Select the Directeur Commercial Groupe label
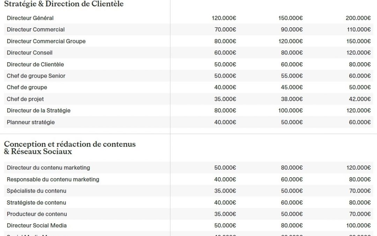 pyautogui.click(x=46, y=41)
